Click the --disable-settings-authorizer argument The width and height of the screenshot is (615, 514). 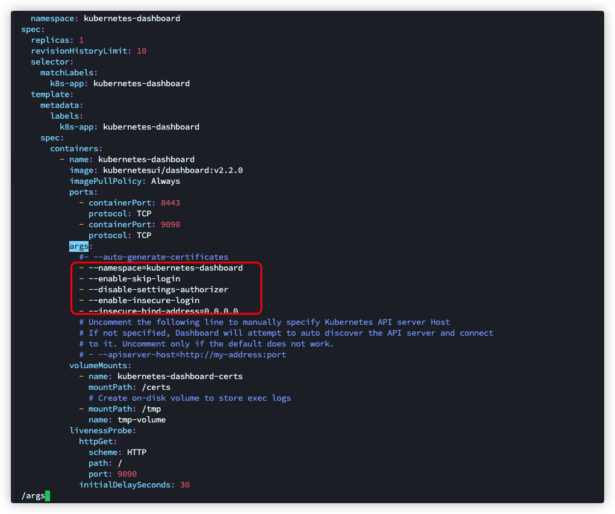click(154, 290)
